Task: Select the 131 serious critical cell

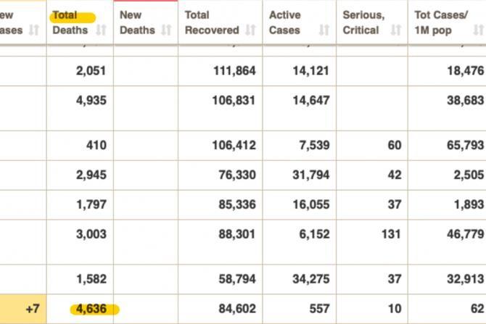Action: point(391,234)
